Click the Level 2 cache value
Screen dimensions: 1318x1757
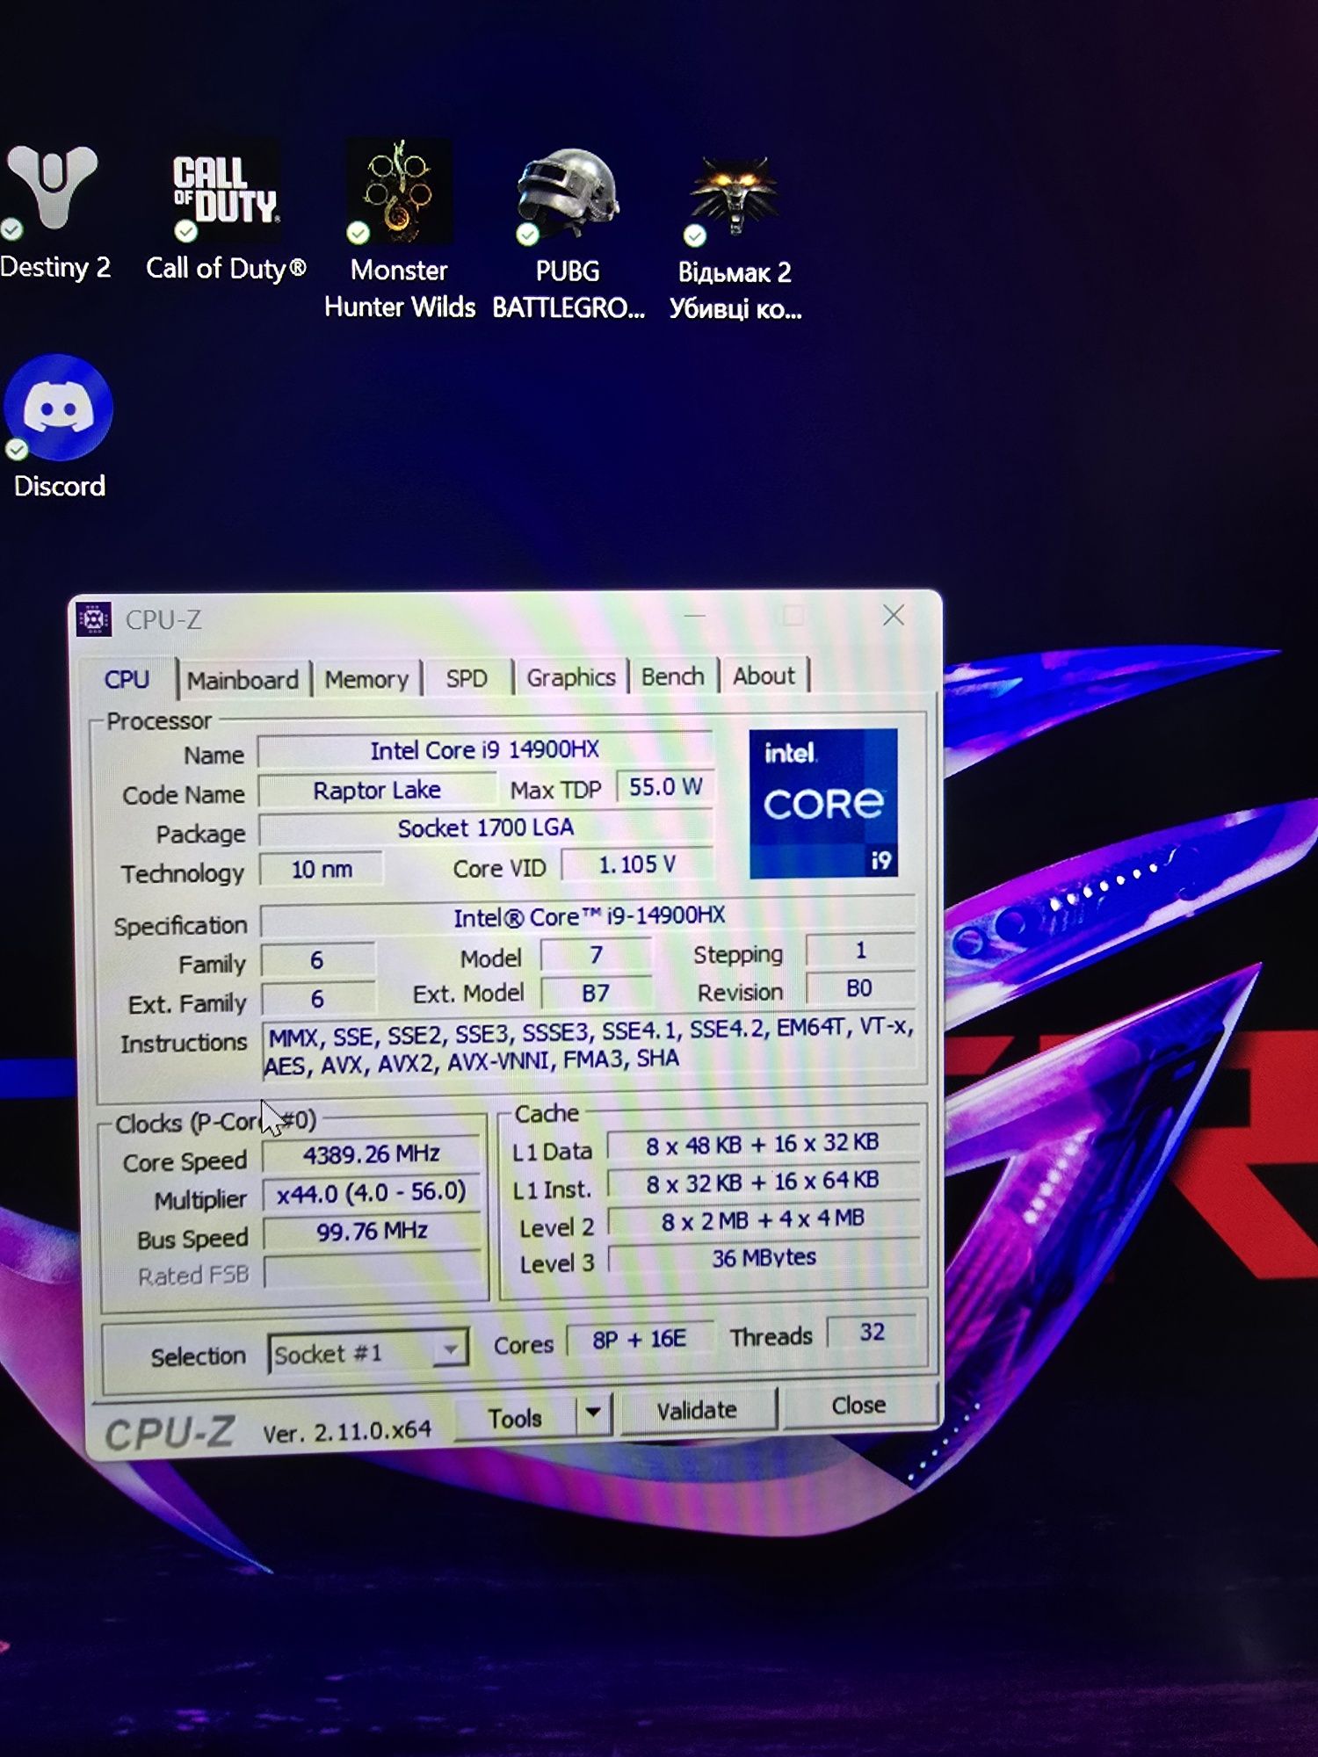(763, 1220)
